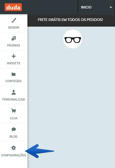
Task: Open the Conteúdo folder icon
Action: pos(14,74)
